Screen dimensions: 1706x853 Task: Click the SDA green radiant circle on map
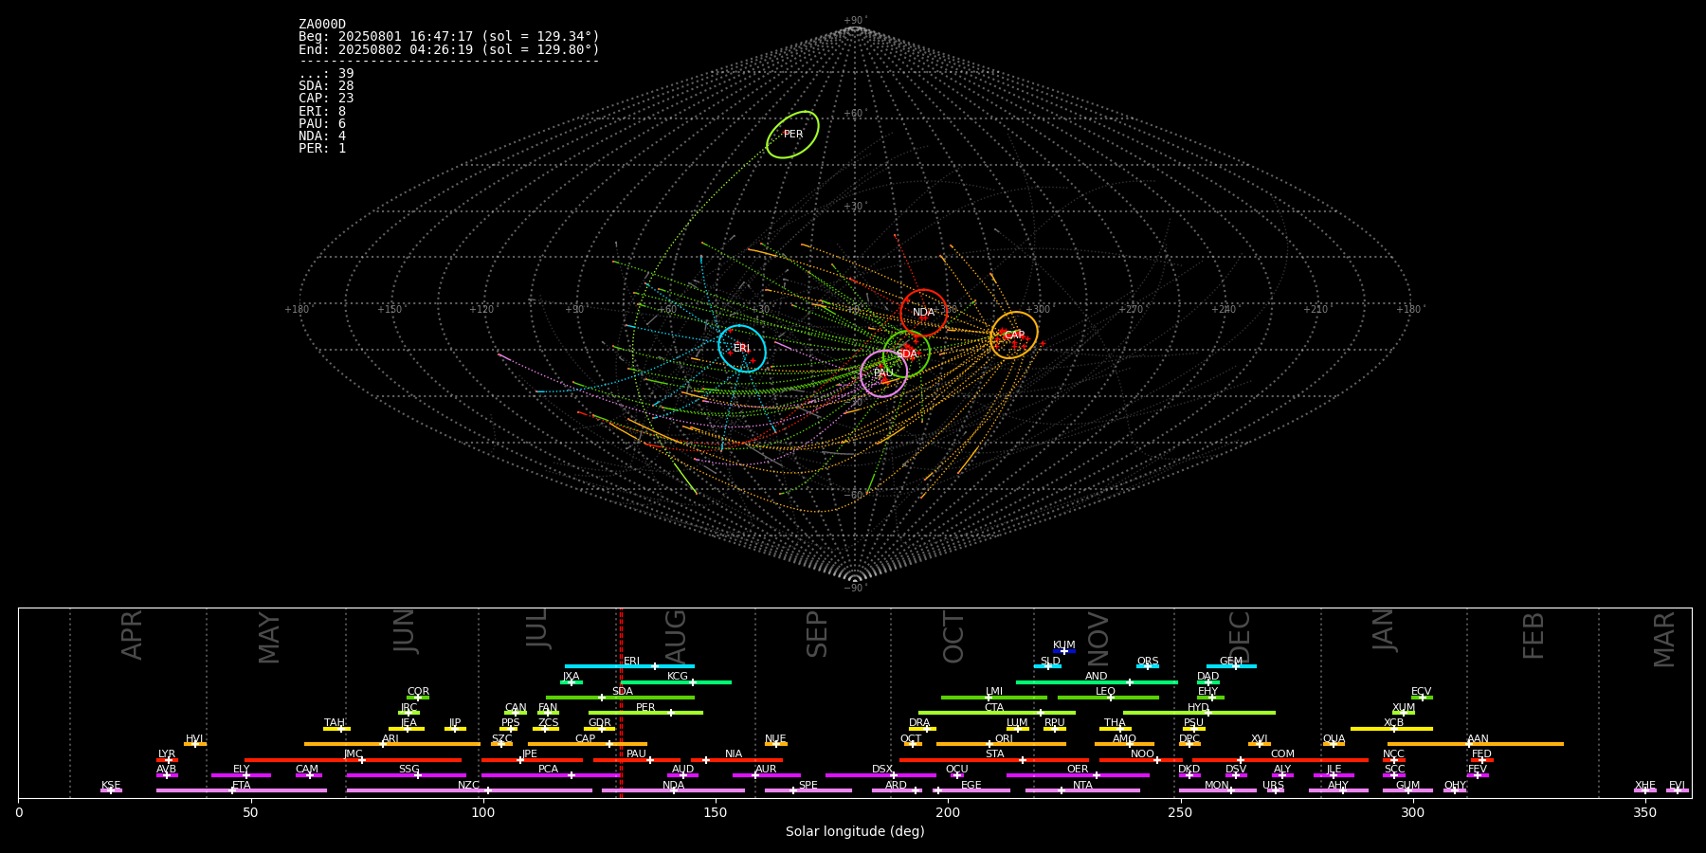906,354
